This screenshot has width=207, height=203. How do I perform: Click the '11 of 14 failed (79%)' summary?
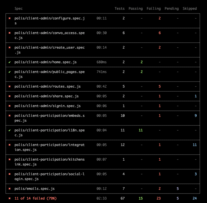click(x=35, y=198)
